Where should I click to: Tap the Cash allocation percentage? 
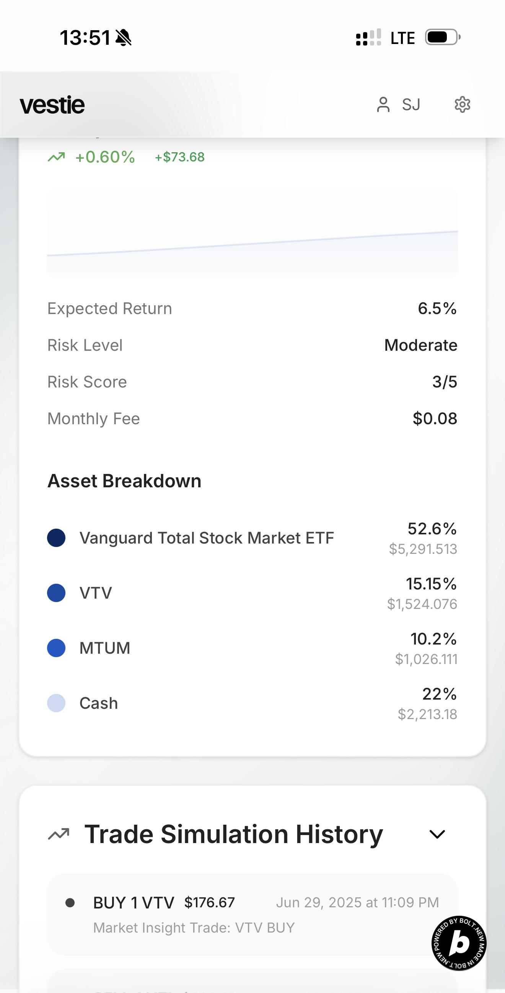439,694
